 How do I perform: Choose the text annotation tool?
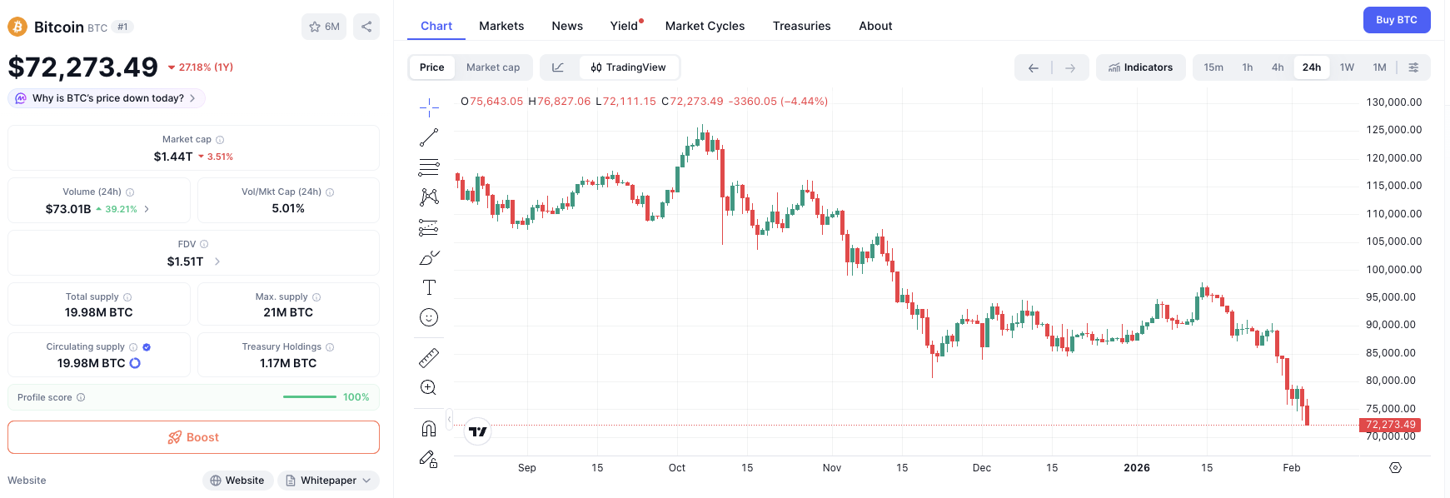coord(429,287)
